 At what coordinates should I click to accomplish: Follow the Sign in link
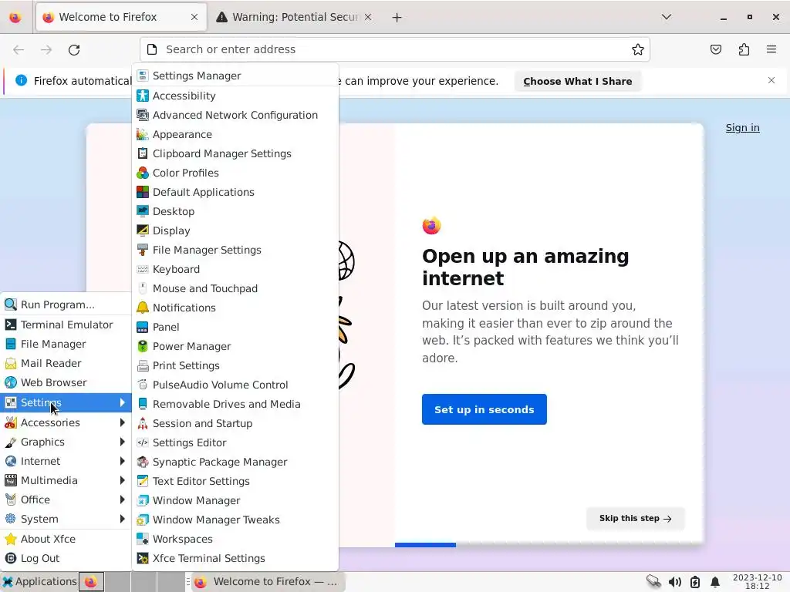point(742,128)
